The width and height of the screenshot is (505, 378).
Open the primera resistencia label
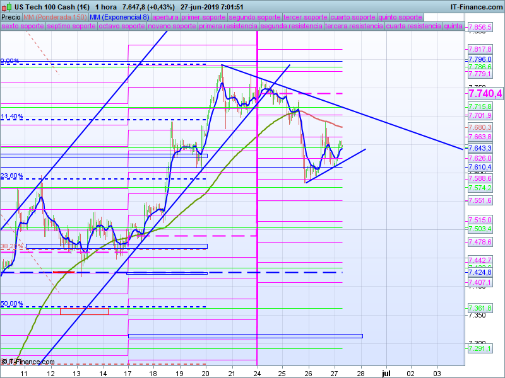[x=228, y=26]
